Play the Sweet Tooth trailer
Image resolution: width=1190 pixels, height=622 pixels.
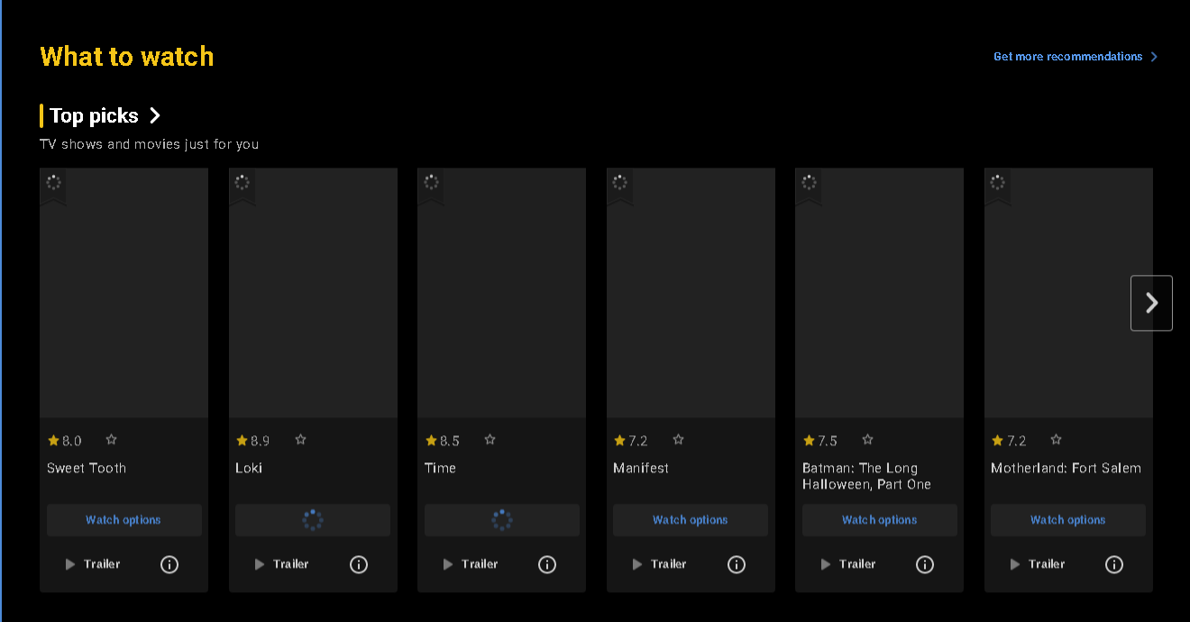tap(93, 564)
